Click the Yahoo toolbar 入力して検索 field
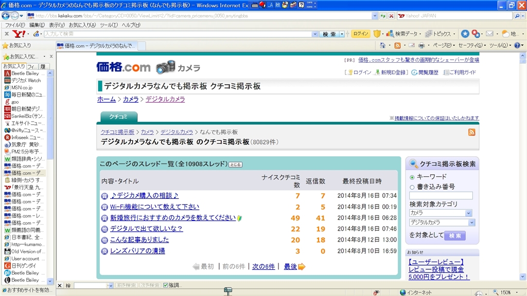 [178, 34]
